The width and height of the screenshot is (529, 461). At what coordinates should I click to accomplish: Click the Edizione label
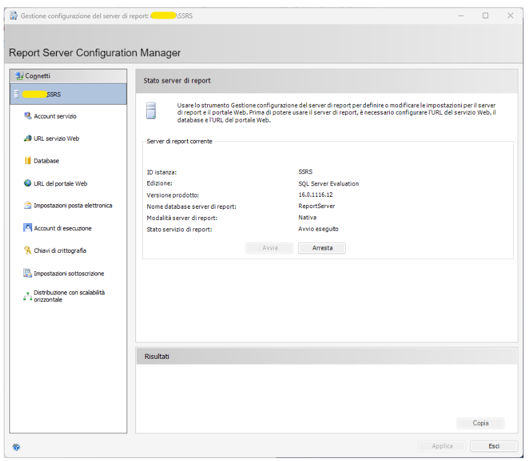click(159, 183)
